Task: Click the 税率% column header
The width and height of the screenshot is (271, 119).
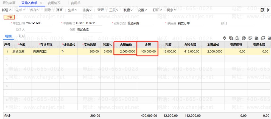Action: point(107,45)
